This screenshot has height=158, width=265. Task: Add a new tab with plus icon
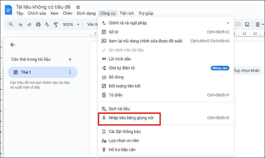tap(70, 59)
